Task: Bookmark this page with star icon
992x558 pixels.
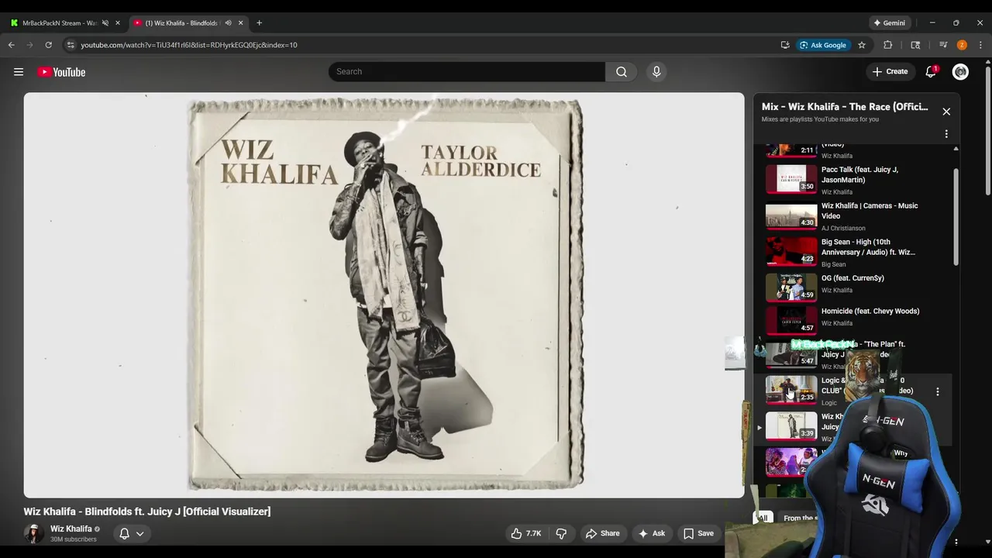Action: pos(862,45)
